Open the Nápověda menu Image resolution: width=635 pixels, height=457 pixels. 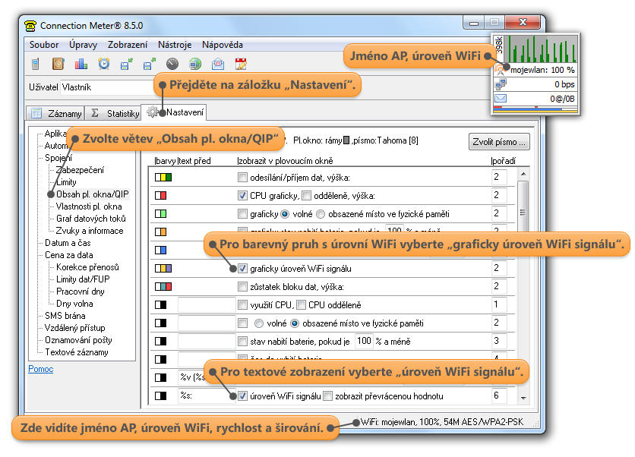pos(223,45)
